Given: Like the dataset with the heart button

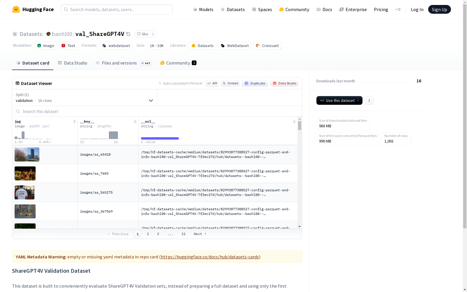Looking at the screenshot, I should coord(143,34).
